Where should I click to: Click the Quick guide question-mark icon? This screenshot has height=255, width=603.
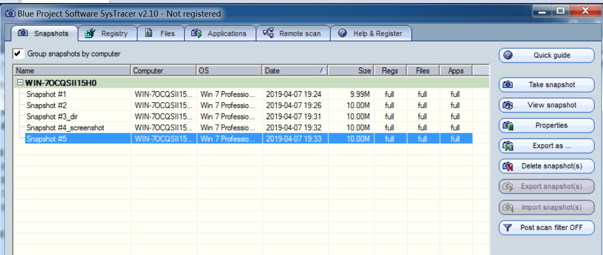pos(508,55)
